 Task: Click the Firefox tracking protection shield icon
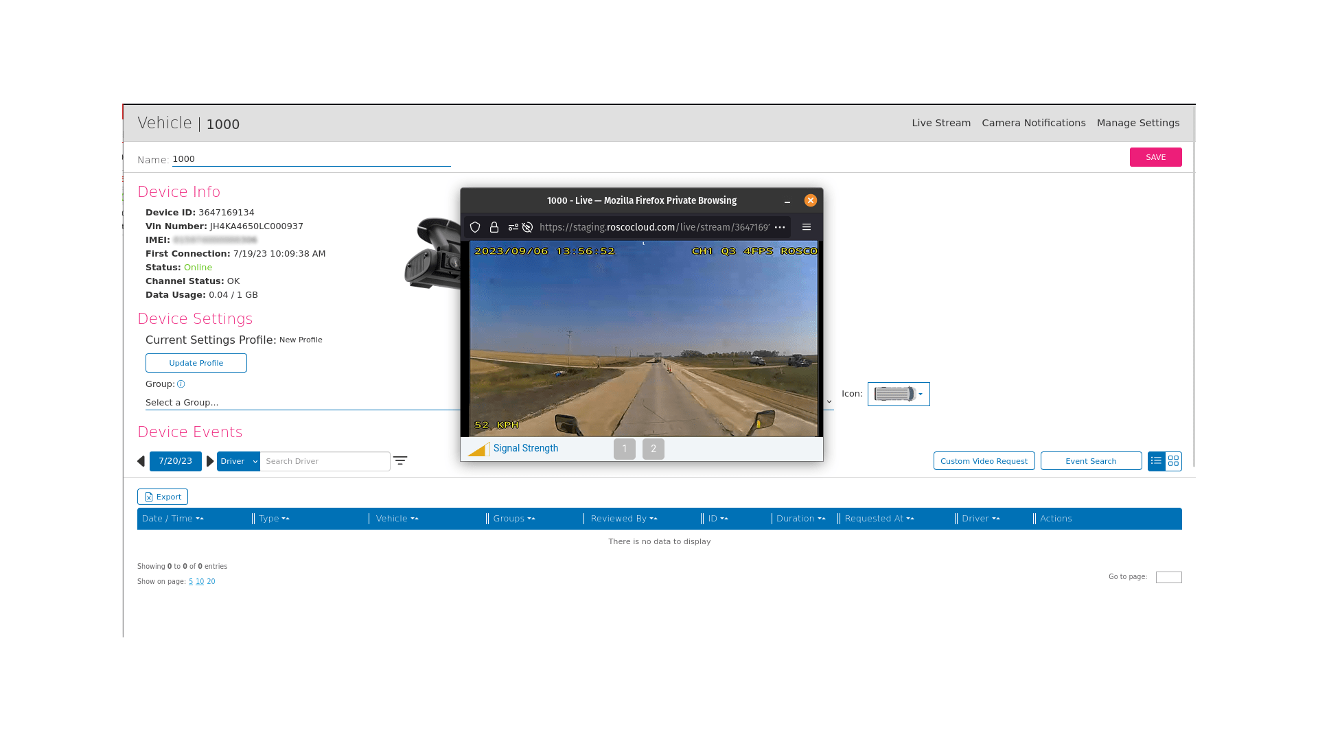475,227
